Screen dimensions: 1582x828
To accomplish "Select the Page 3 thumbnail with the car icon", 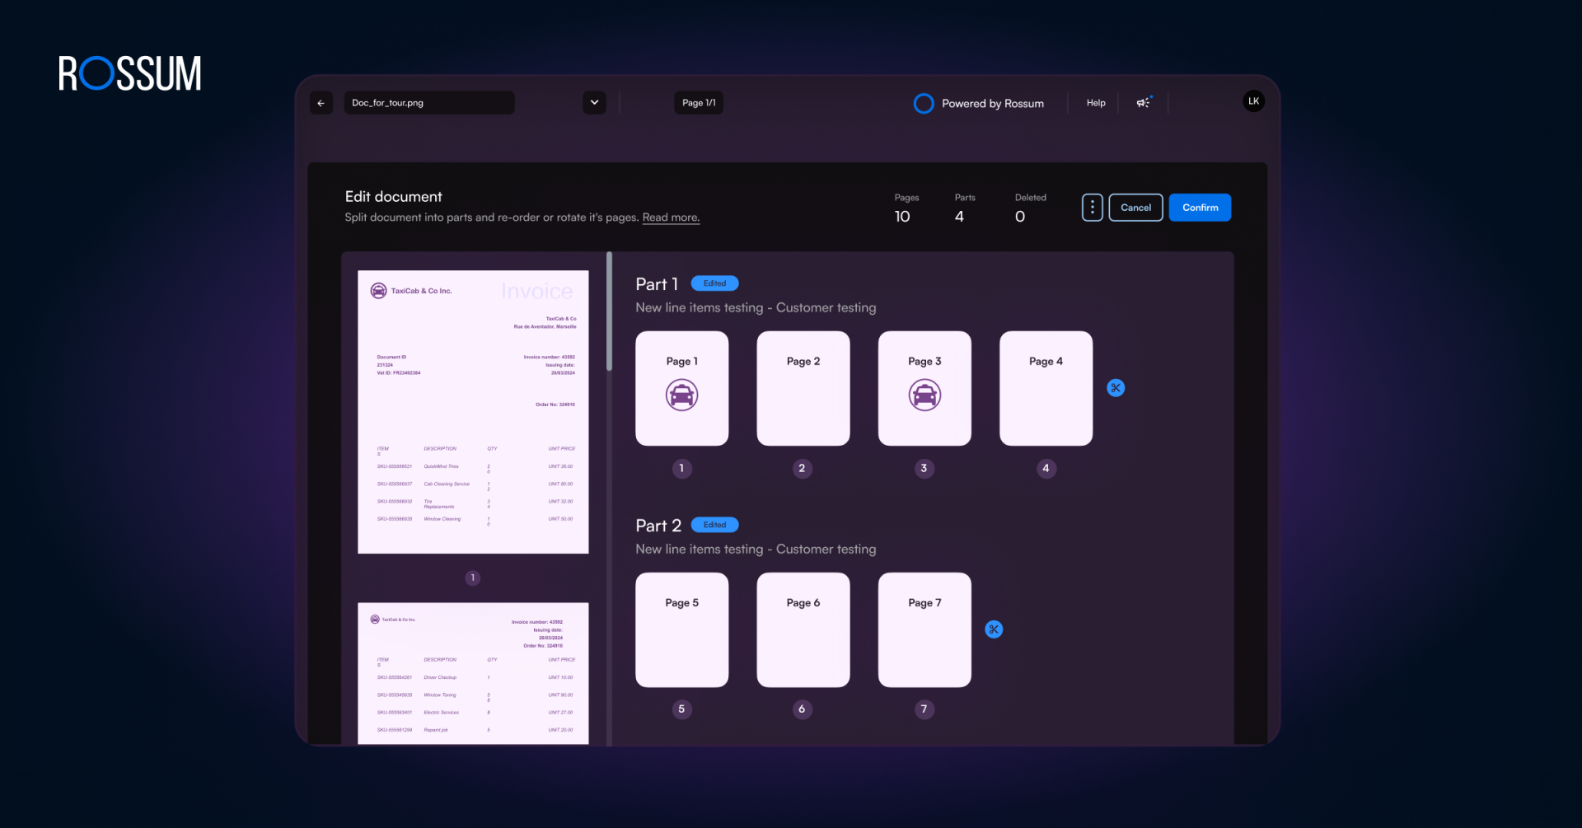I will tap(924, 388).
